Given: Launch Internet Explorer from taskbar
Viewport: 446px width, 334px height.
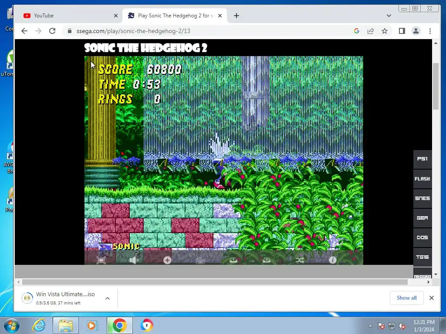Looking at the screenshot, I should (x=39, y=325).
